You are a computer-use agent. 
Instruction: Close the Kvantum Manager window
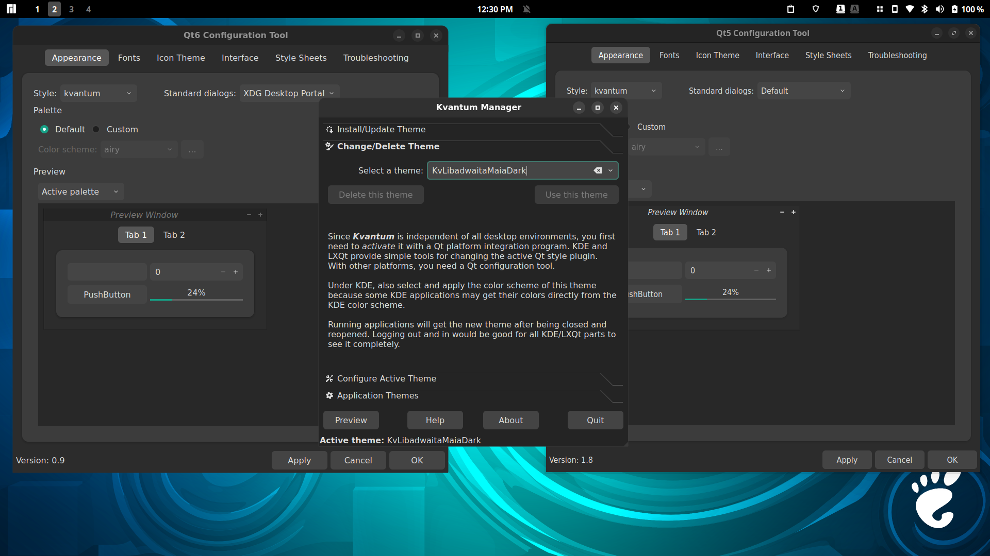[x=616, y=108]
